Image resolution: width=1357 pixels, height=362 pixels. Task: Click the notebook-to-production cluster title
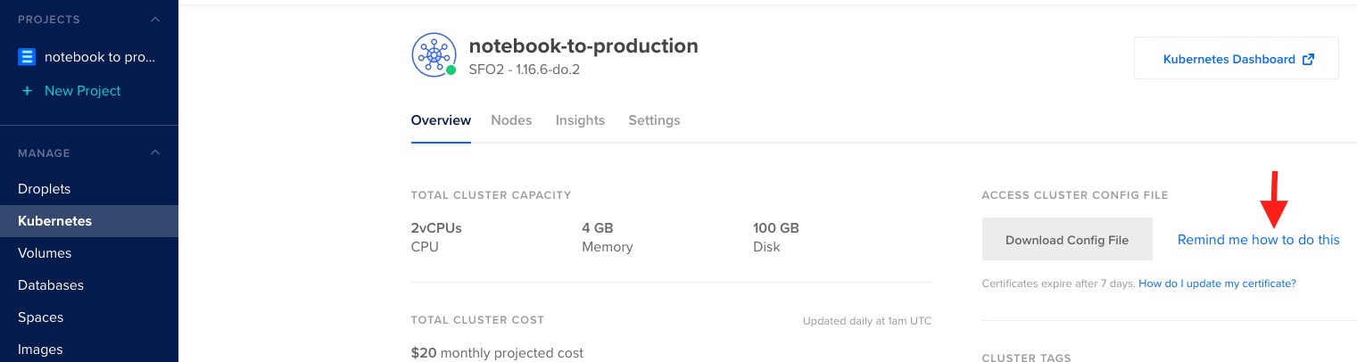(583, 45)
